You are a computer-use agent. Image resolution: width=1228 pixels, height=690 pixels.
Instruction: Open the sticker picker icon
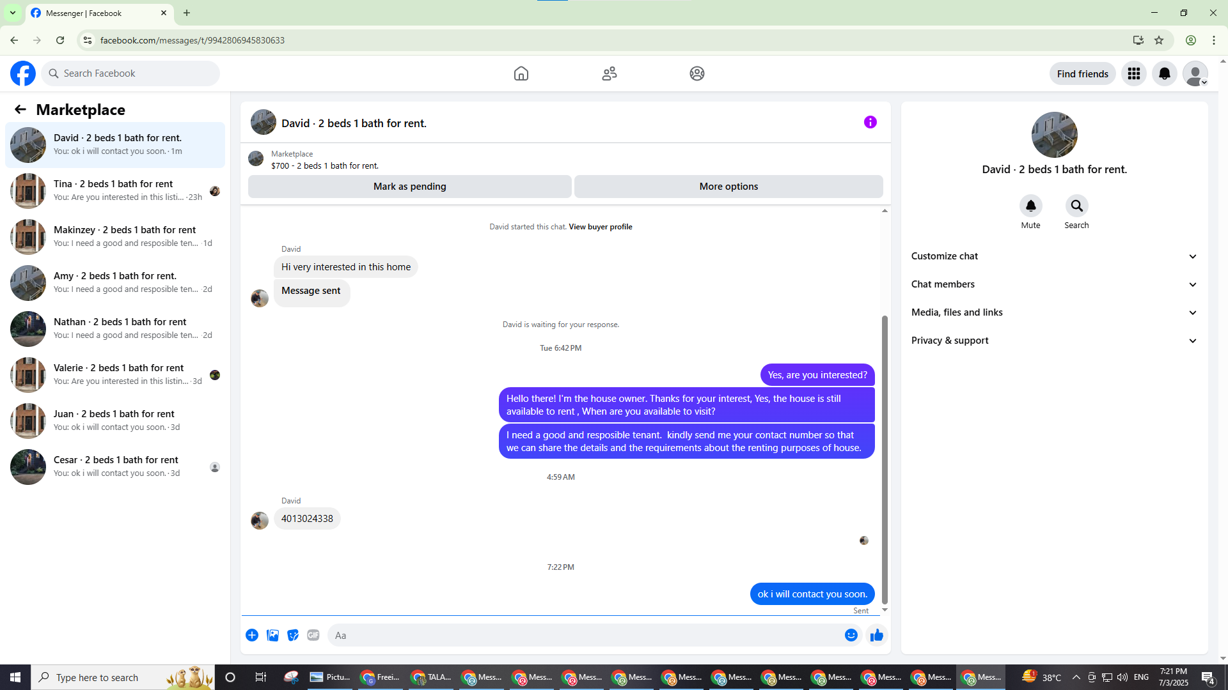pos(293,635)
